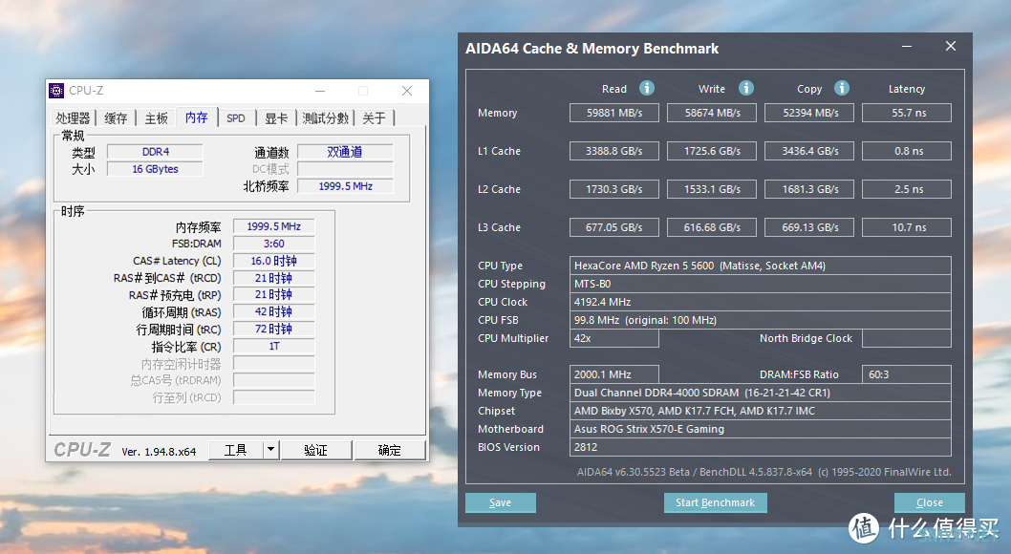1011x554 pixels.
Task: Click the 大小 value 16 GBytes
Action: click(155, 169)
